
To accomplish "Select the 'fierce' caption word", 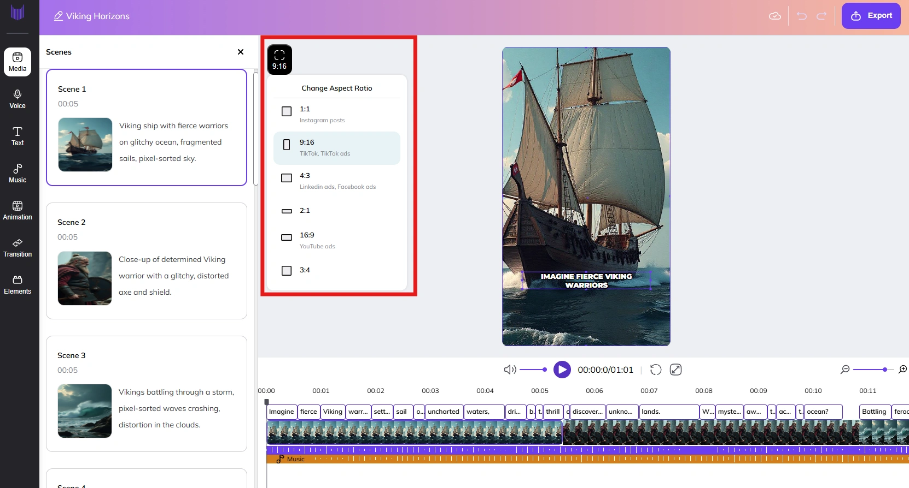I will [x=308, y=412].
